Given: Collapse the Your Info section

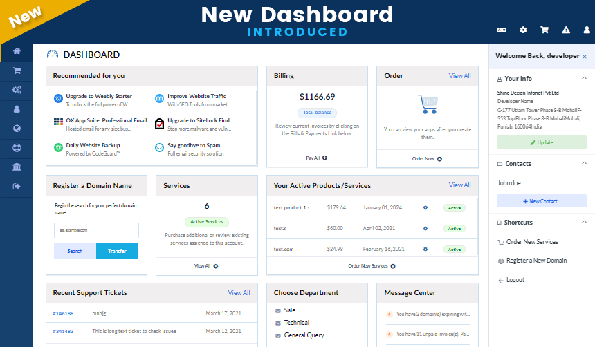Looking at the screenshot, I should pos(585,77).
